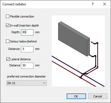The image size is (111, 103).
Task: Select the Detour distance field showing 5
Action: pos(27,49)
